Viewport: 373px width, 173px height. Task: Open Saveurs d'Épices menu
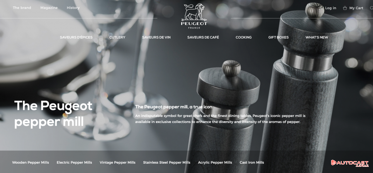coord(76,37)
